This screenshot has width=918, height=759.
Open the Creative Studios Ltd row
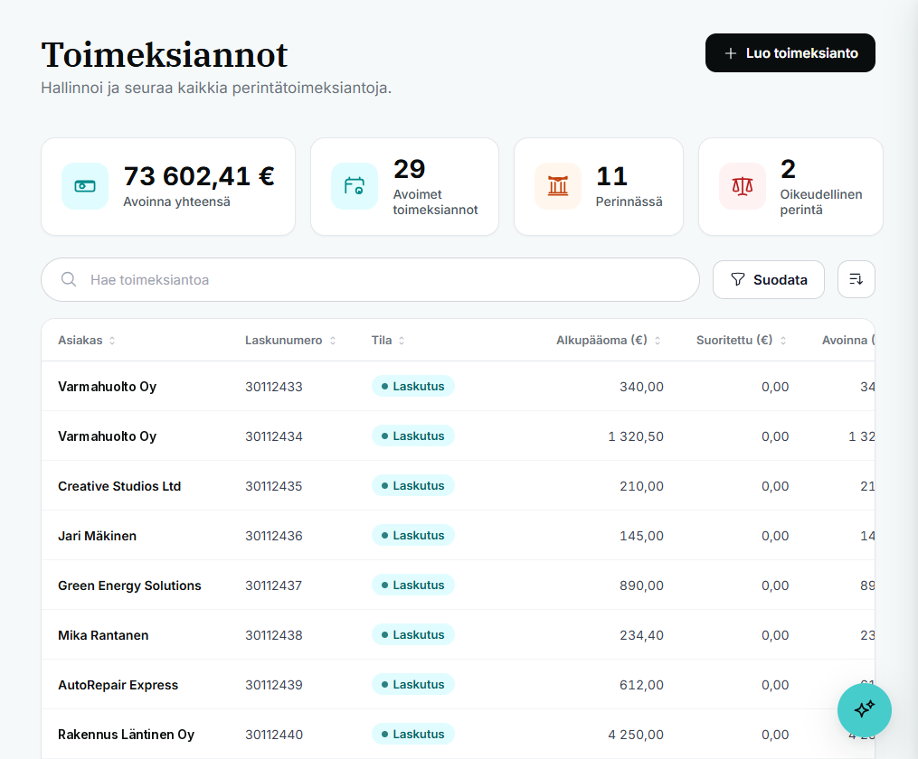[x=458, y=486]
